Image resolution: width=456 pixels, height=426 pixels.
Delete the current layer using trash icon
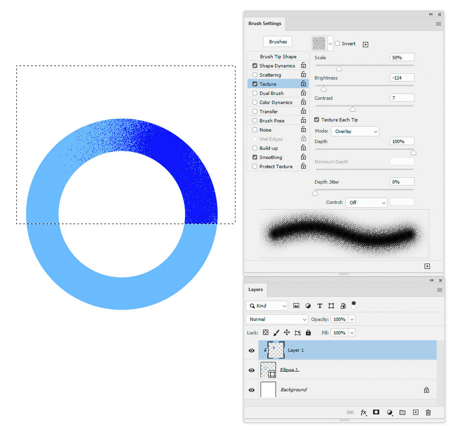pos(428,413)
